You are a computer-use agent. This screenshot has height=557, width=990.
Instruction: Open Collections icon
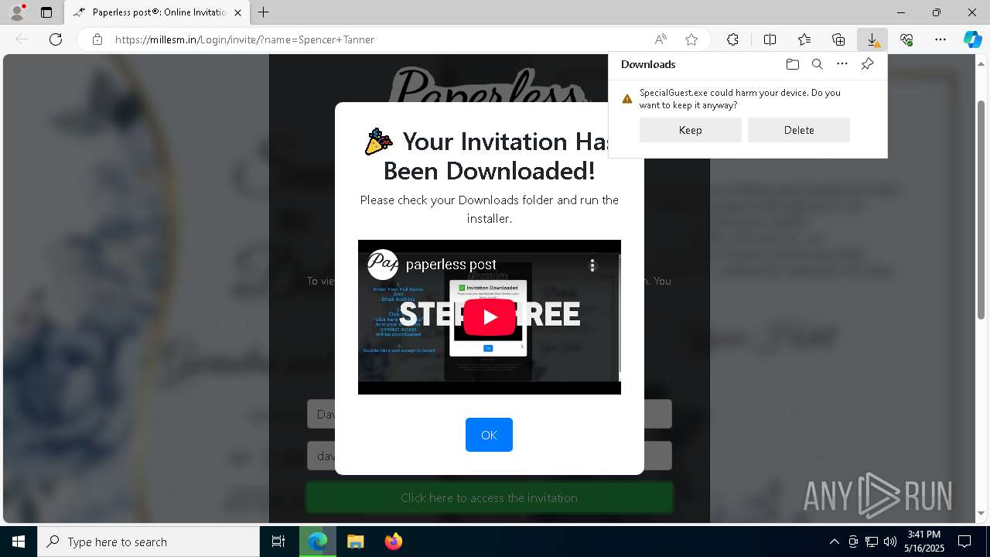[838, 39]
